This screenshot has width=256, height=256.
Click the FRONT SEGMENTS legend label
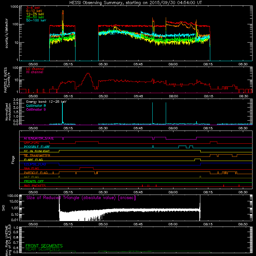44,246
